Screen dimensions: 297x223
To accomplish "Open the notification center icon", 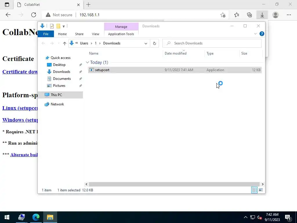I will click(x=288, y=217).
